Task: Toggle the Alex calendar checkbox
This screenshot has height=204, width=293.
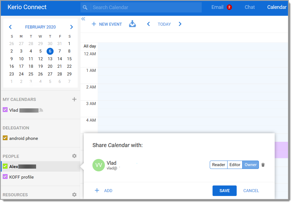Action: (x=5, y=166)
